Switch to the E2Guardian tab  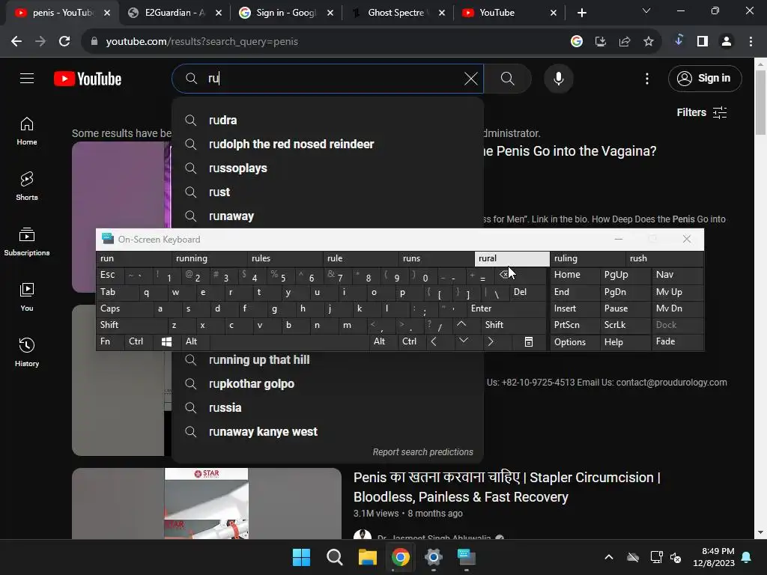point(174,13)
